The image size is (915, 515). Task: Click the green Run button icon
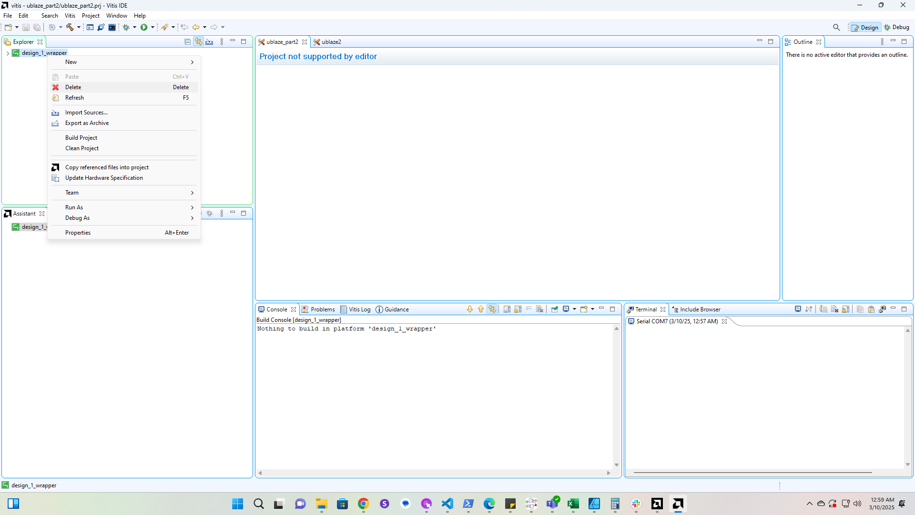pos(143,27)
